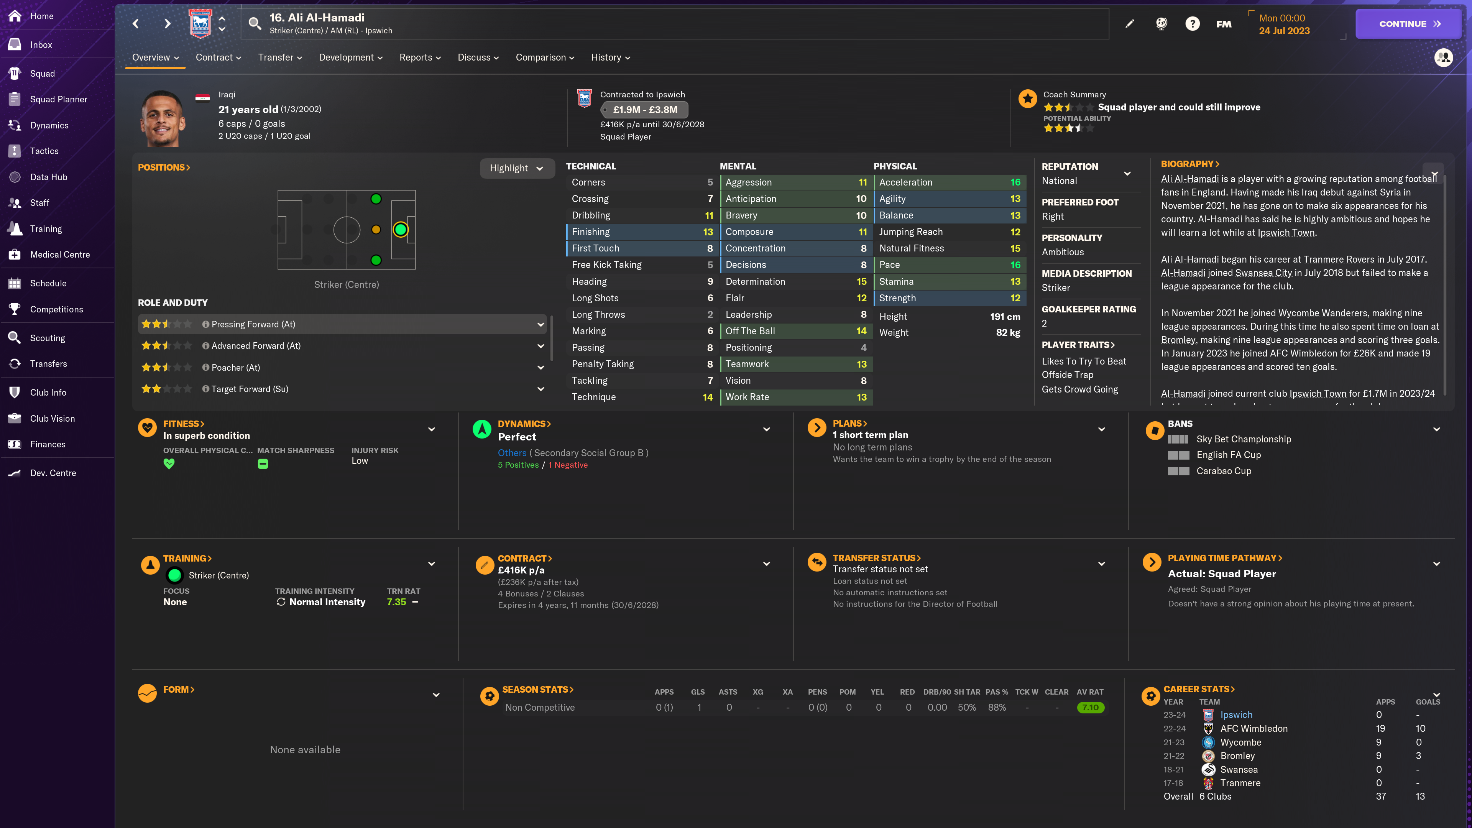Open the Development tab menu
Image resolution: width=1472 pixels, height=828 pixels.
(351, 57)
